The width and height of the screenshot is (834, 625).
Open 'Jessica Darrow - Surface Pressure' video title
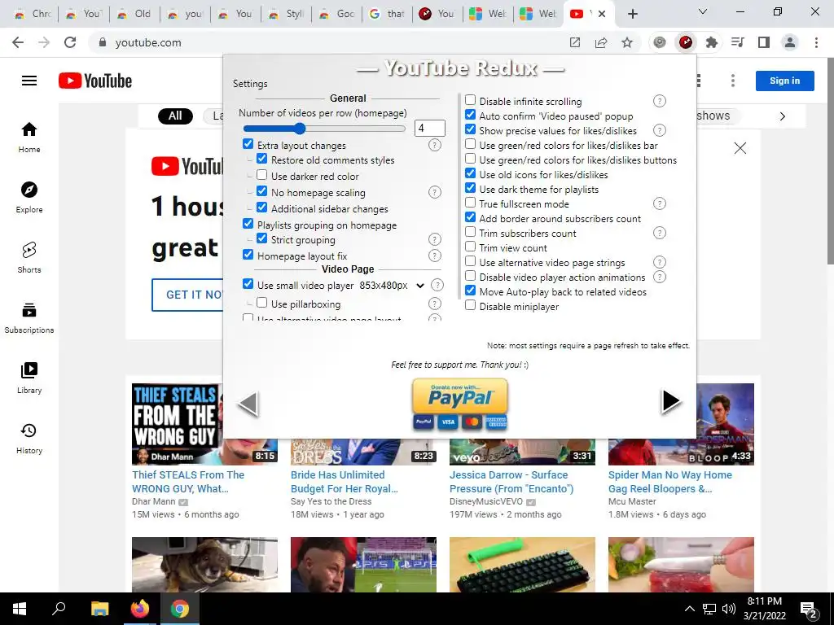(511, 482)
